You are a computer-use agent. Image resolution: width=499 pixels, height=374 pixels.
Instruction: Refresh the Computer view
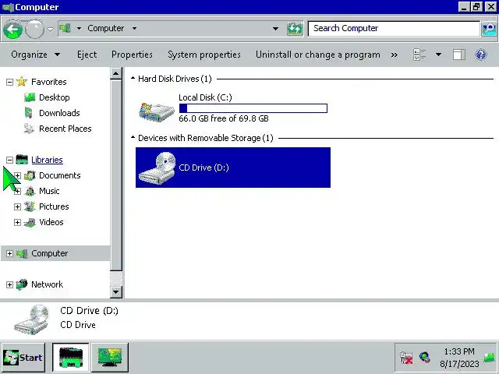tap(295, 29)
